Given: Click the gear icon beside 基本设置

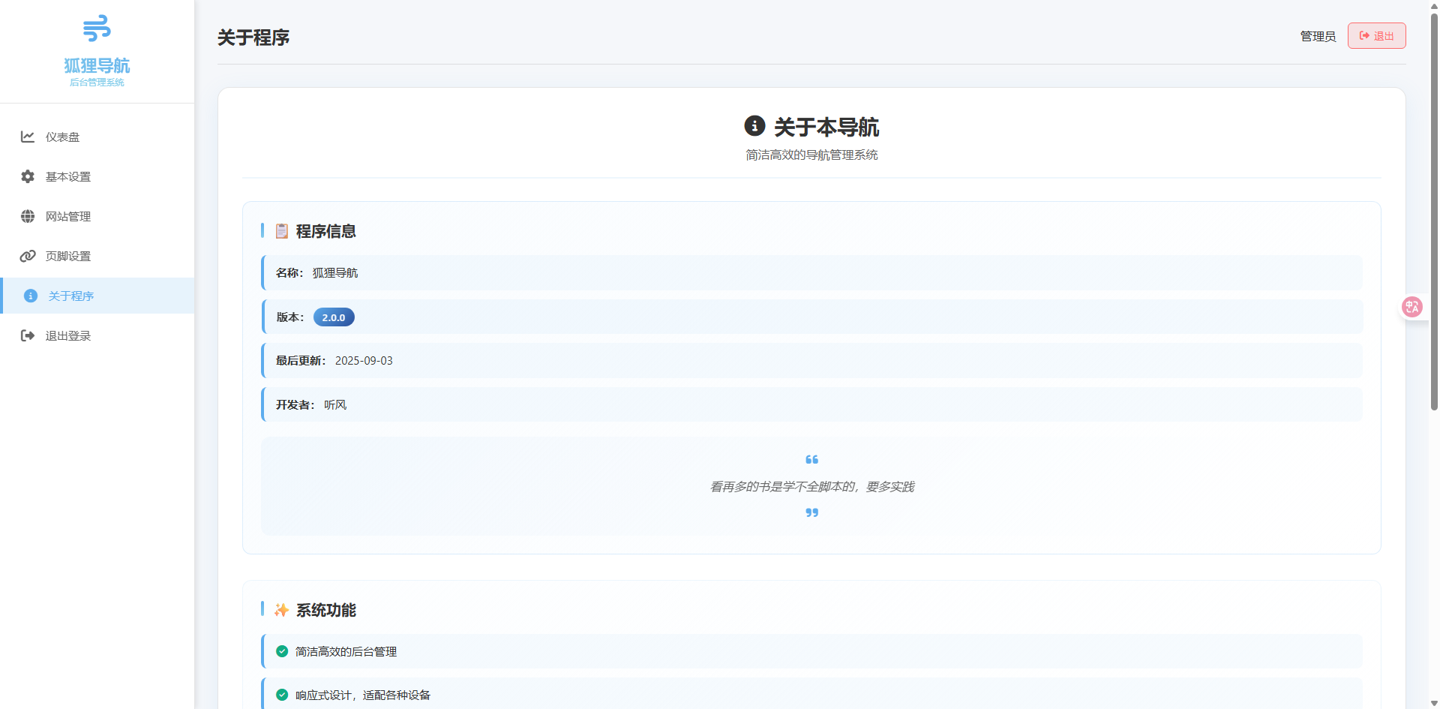Looking at the screenshot, I should point(28,176).
